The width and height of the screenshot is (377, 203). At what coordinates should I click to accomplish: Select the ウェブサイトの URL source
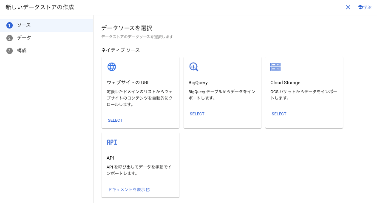(x=115, y=120)
